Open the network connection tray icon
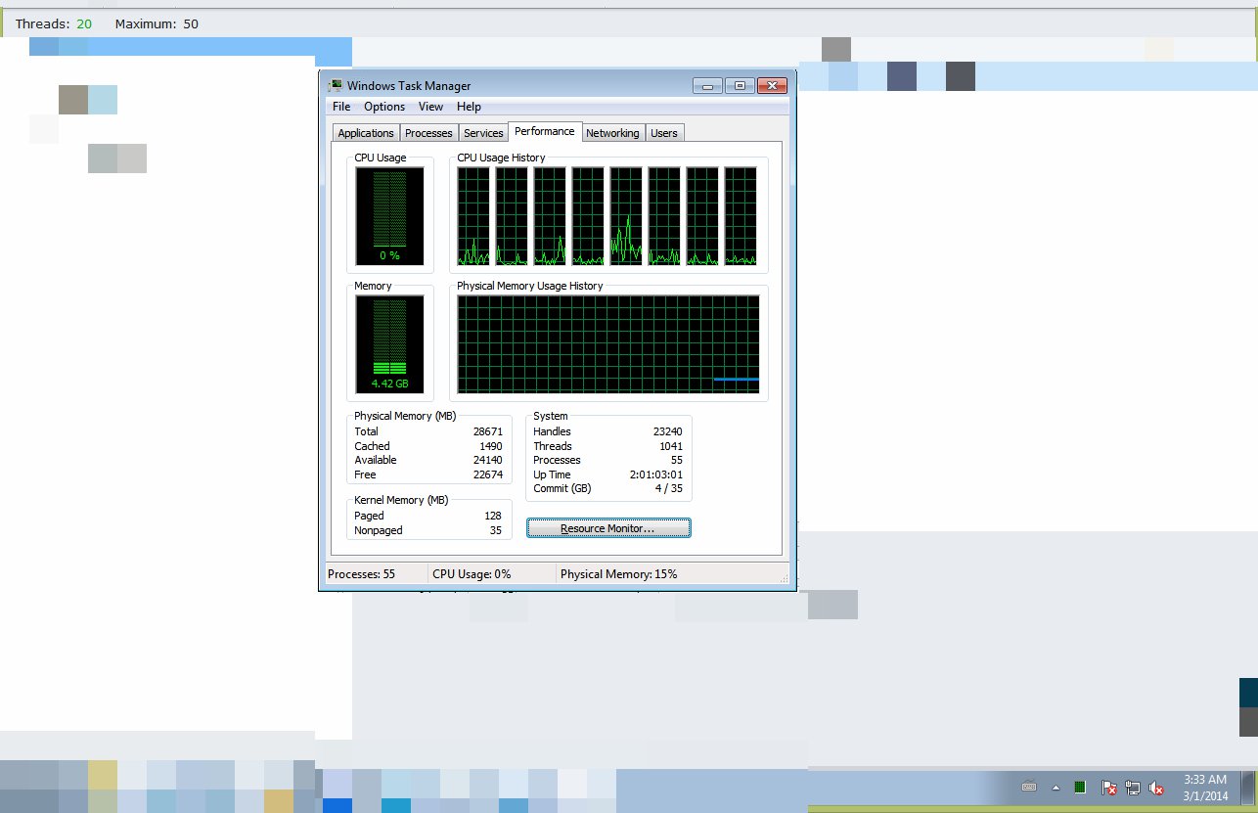This screenshot has height=813, width=1258. point(1133,787)
